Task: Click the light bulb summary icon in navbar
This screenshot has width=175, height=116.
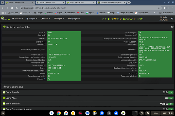Action: click(118, 19)
